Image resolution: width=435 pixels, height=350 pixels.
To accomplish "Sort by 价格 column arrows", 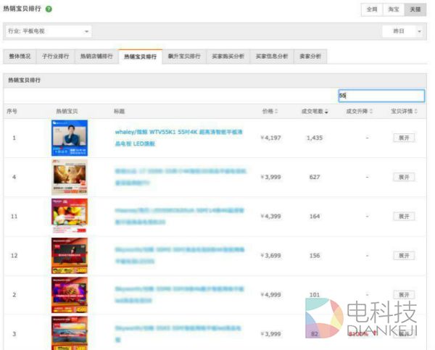I will 278,112.
